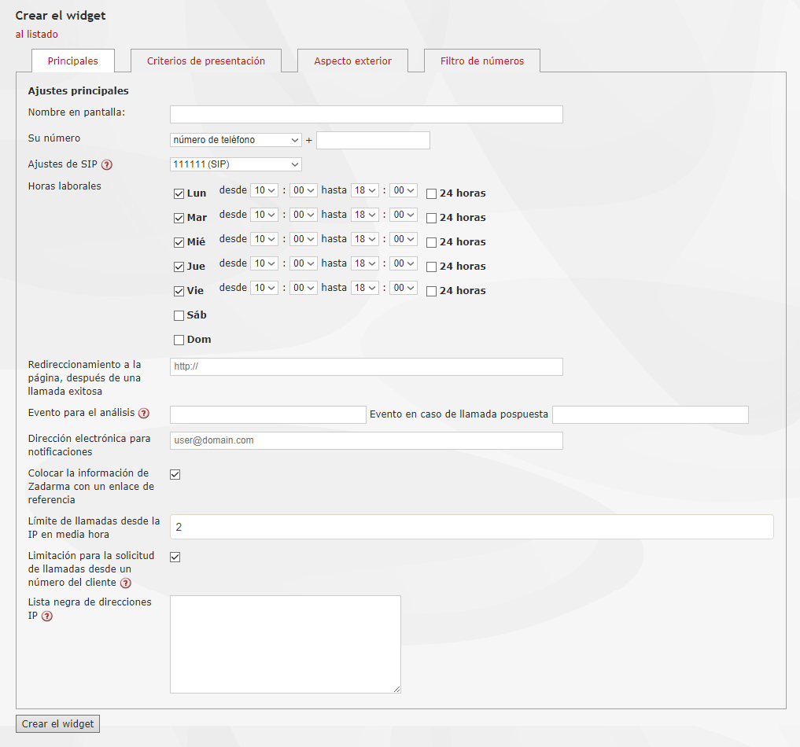Viewport: 800px width, 747px height.
Task: Enable 24 horas for Lun
Action: point(432,193)
